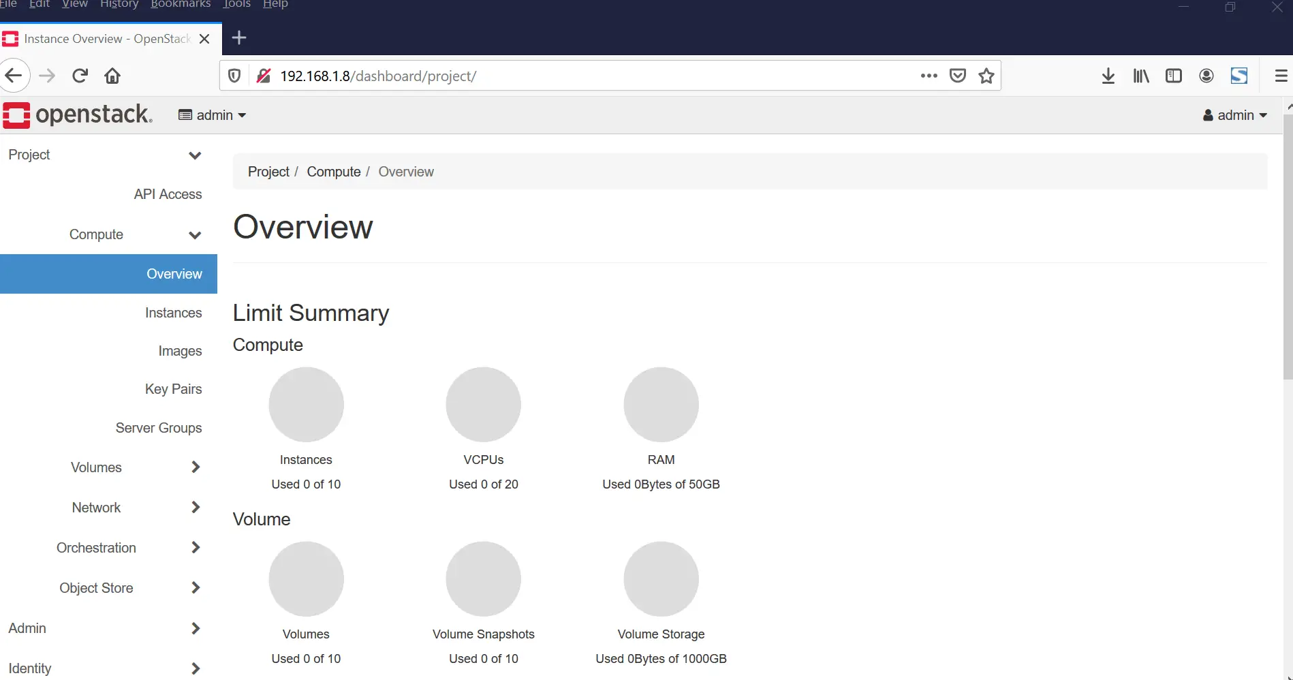
Task: Click Project in the breadcrumb
Action: coord(268,172)
